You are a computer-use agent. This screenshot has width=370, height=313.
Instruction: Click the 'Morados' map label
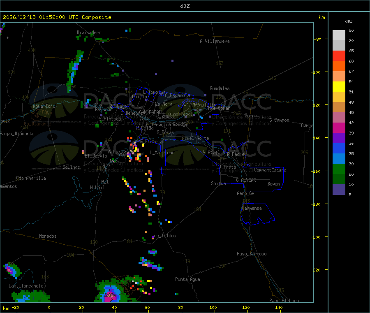[48, 236]
